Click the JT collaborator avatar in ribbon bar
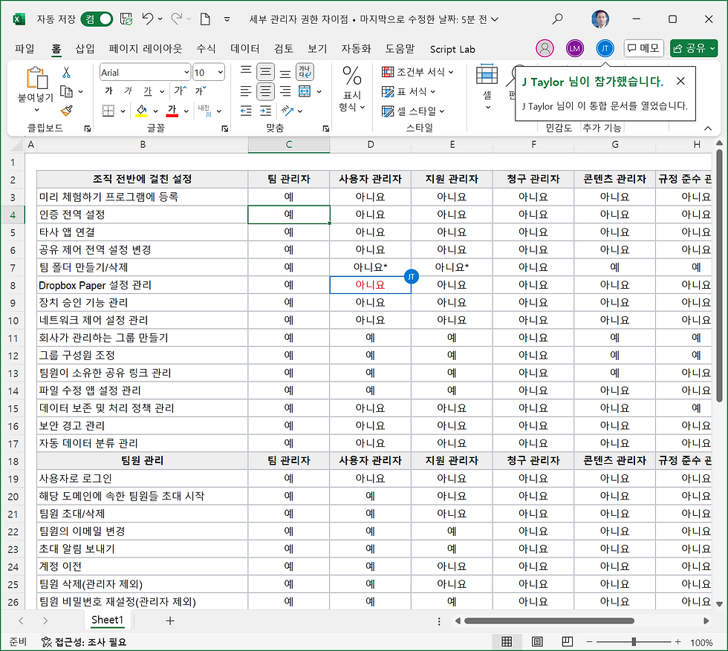The width and height of the screenshot is (728, 651). point(605,48)
